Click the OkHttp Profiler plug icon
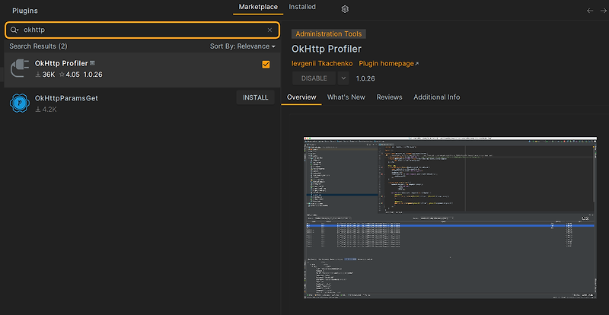Screen dimensions: 609x315 [20, 69]
